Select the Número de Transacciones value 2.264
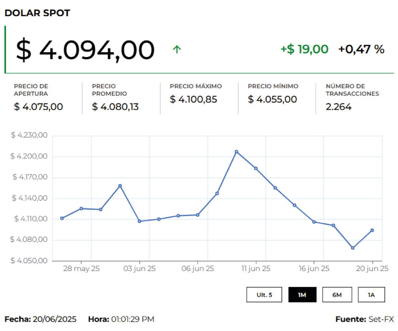Viewport: 398px width, 331px height. click(339, 107)
